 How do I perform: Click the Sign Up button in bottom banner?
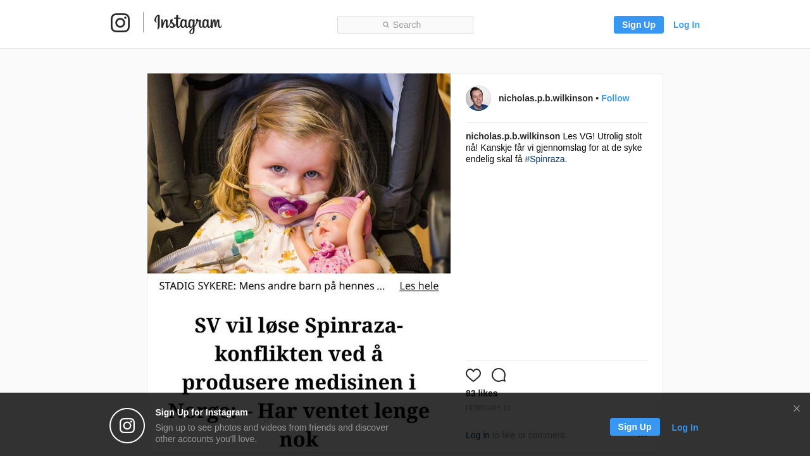point(635,427)
